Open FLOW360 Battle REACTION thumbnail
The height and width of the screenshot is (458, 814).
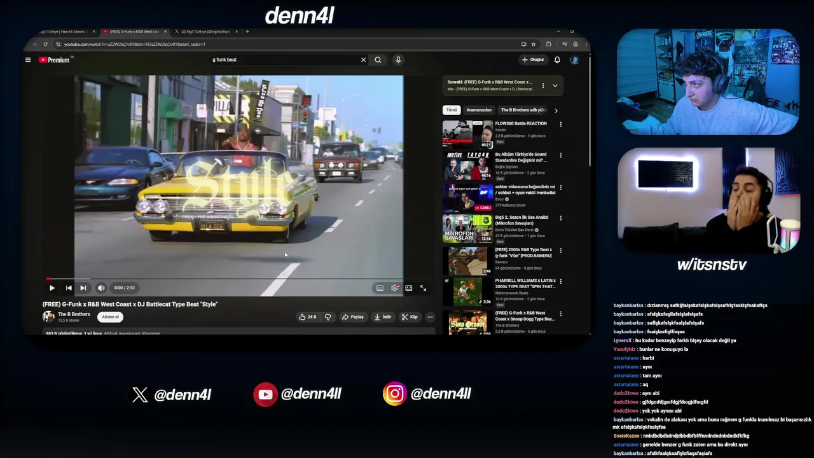pyautogui.click(x=467, y=134)
